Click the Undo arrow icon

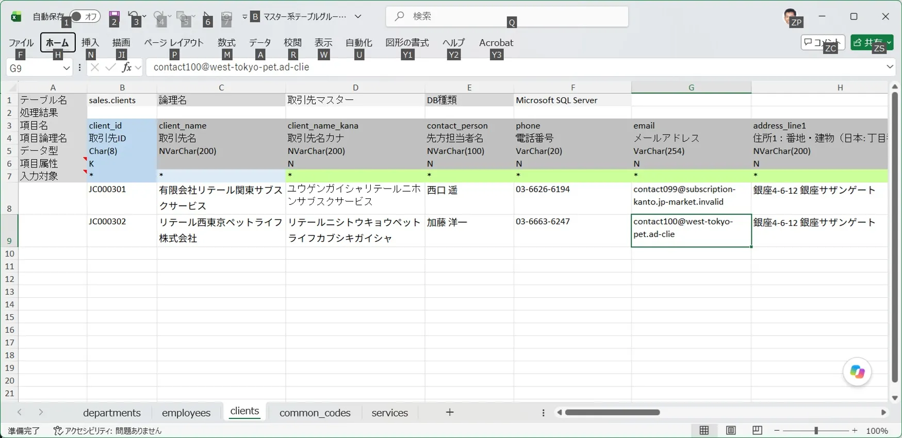tap(133, 17)
